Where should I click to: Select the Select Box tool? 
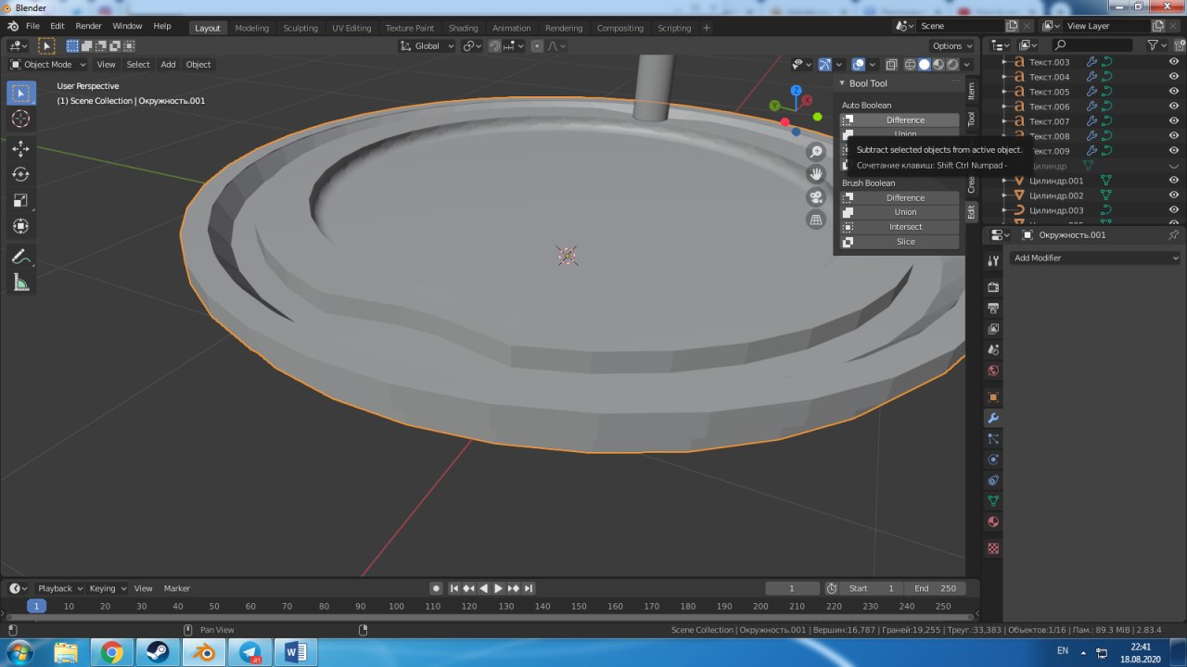tap(20, 93)
